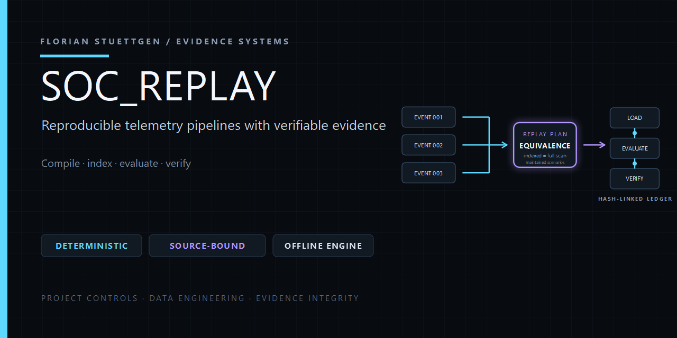Click the VERIFY stage box
The width and height of the screenshot is (677, 338).
pos(635,179)
